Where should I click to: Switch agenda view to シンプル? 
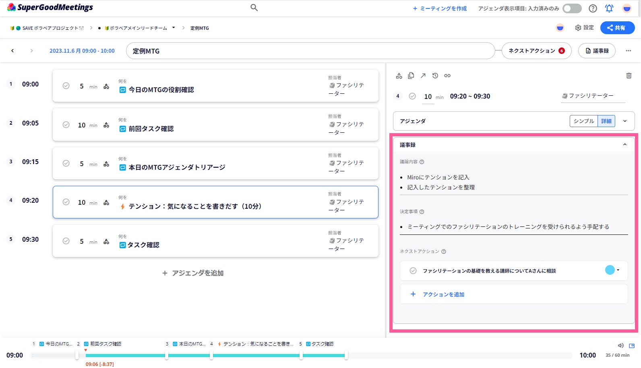pyautogui.click(x=584, y=121)
